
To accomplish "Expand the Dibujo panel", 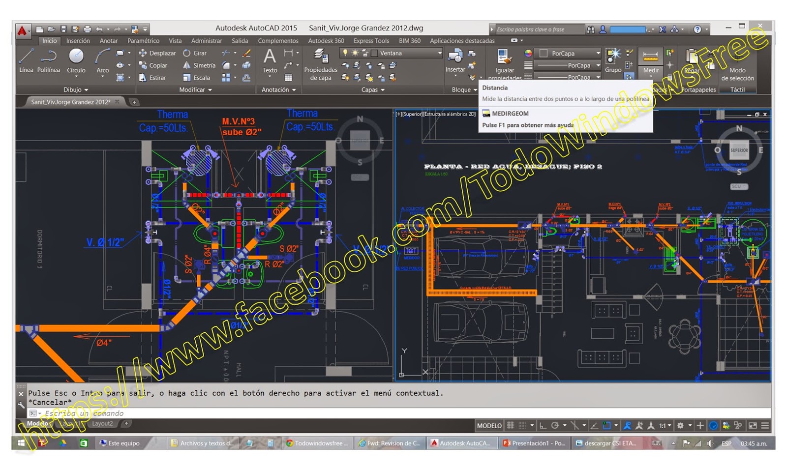I will pyautogui.click(x=76, y=90).
